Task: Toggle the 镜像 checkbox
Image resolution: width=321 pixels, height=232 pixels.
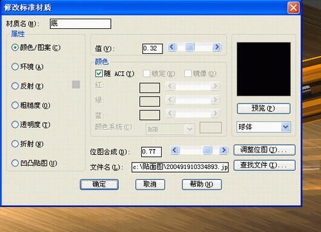Action: [188, 73]
